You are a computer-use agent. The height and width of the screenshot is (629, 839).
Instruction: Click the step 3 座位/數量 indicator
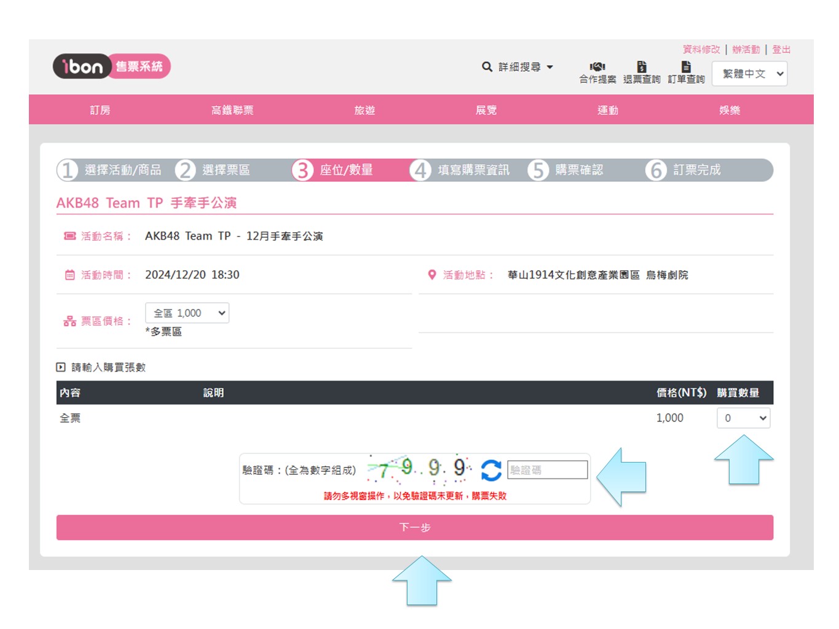pyautogui.click(x=334, y=170)
